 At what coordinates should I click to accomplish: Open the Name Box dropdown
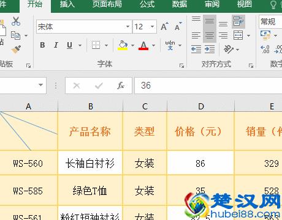point(40,85)
